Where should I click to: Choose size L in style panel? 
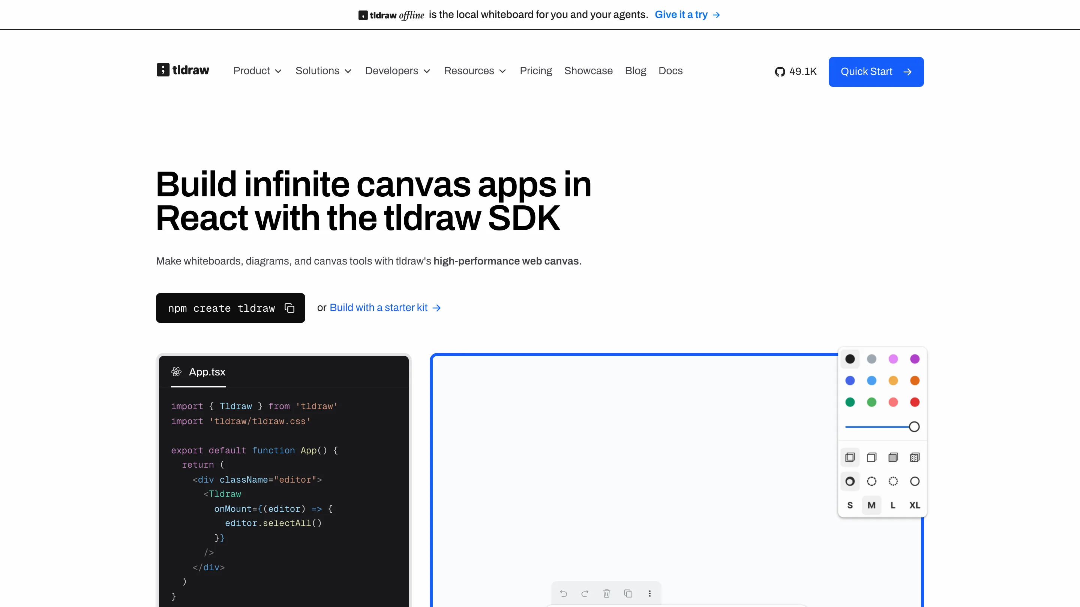point(893,505)
